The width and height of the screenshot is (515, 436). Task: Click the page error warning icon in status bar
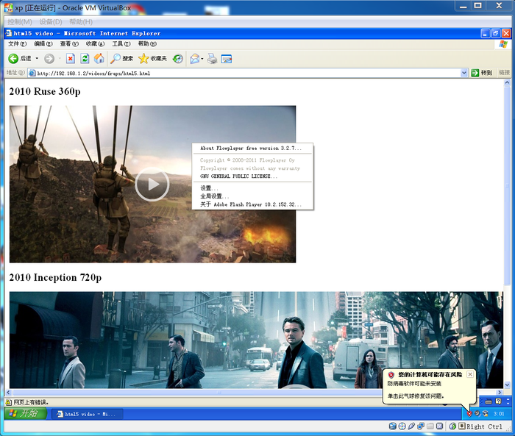click(9, 402)
